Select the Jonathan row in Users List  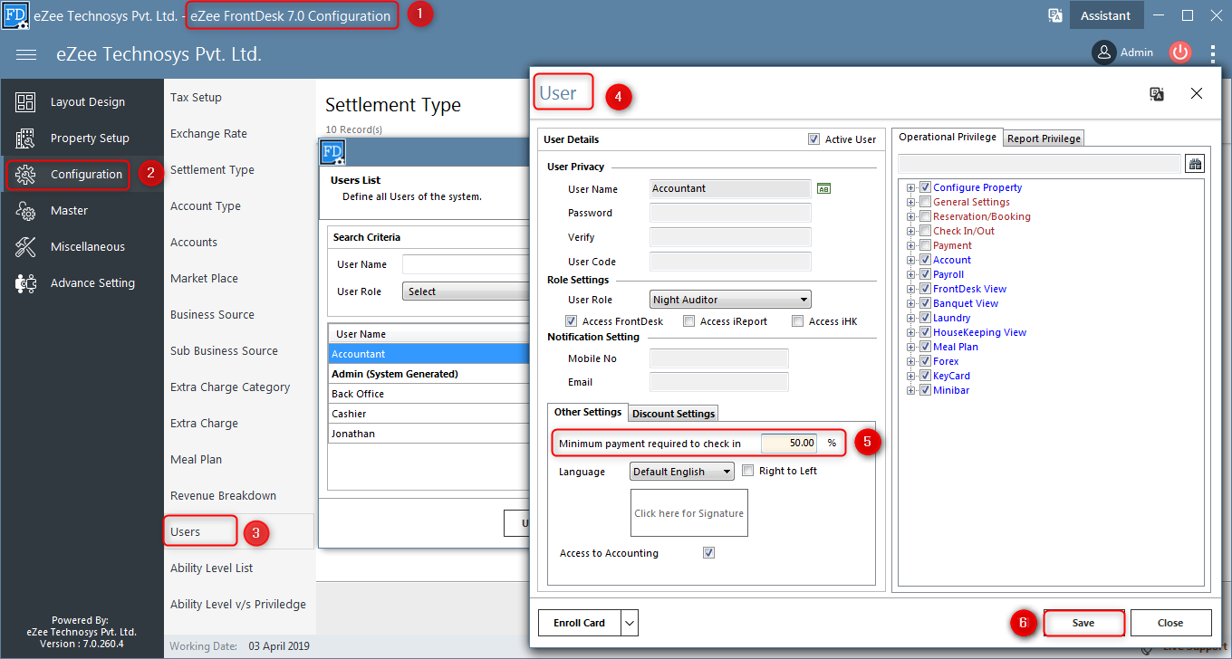428,434
